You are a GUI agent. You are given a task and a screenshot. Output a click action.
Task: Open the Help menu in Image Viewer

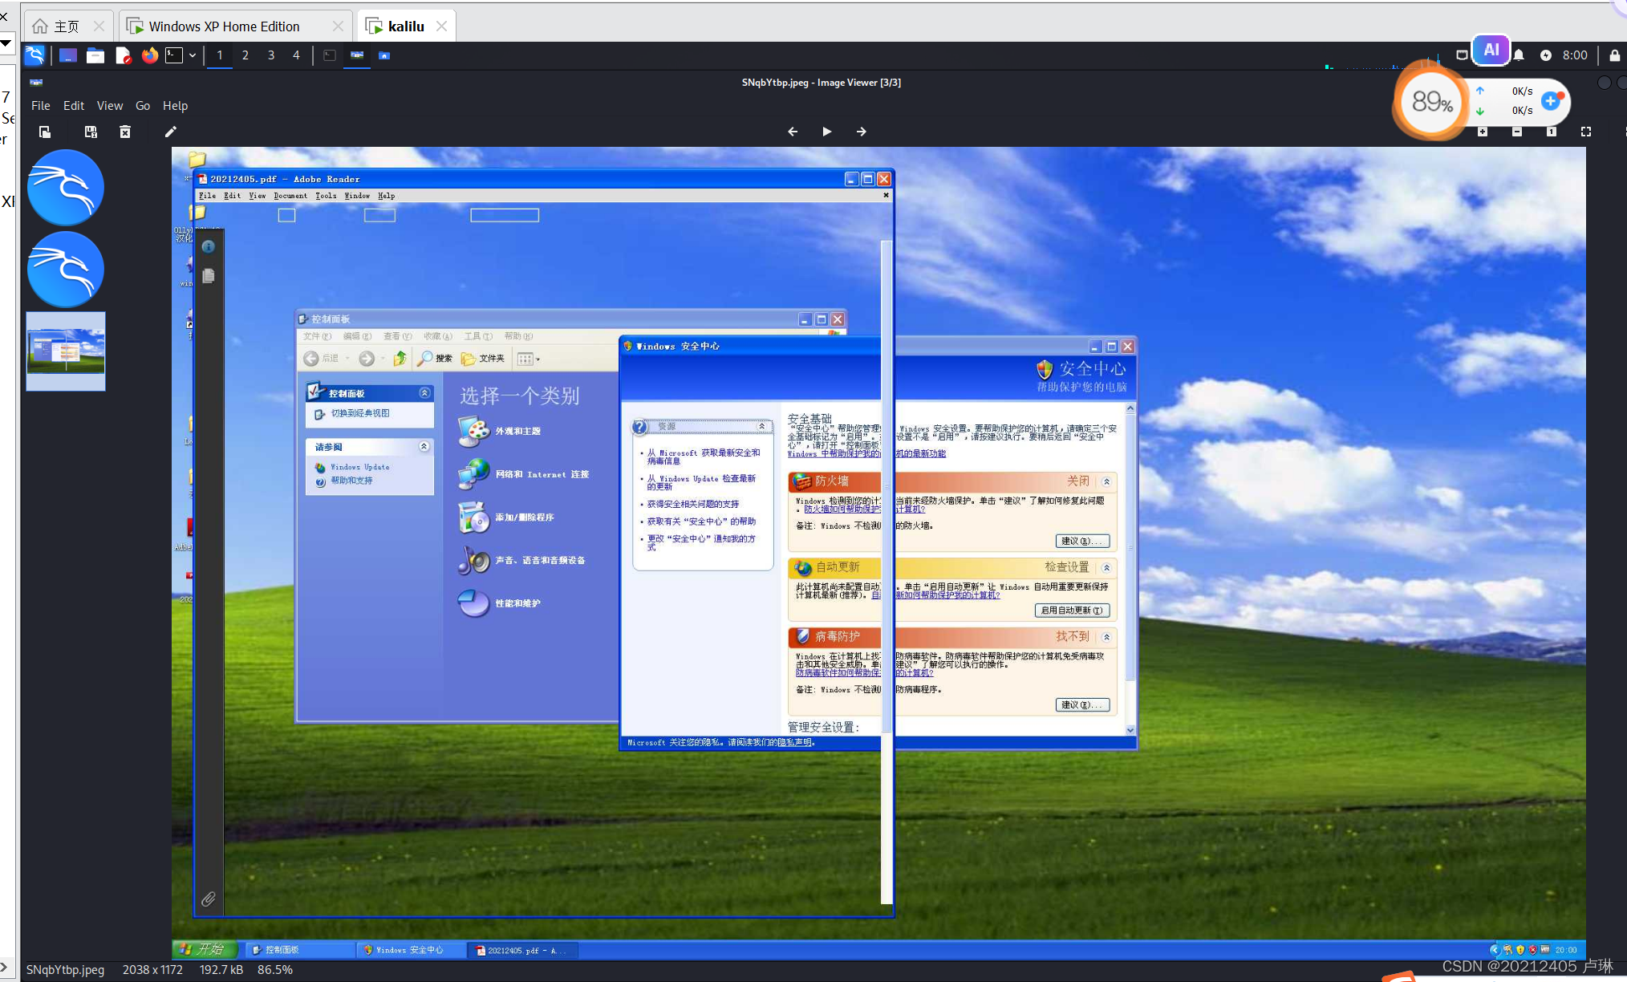click(x=175, y=106)
